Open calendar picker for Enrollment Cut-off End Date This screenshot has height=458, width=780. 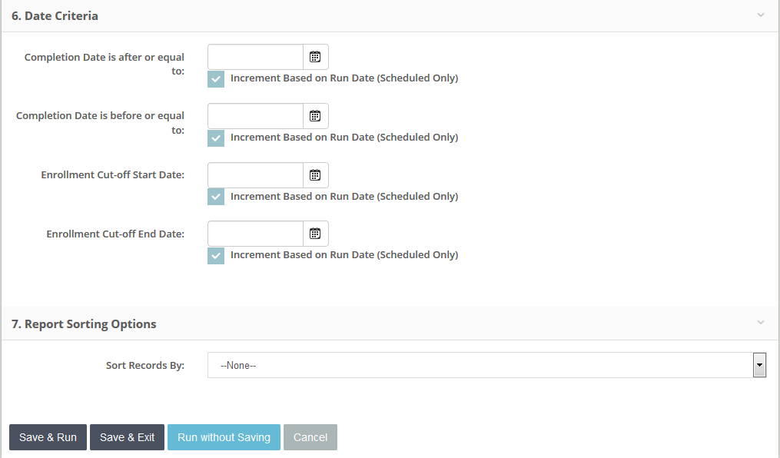click(x=315, y=234)
